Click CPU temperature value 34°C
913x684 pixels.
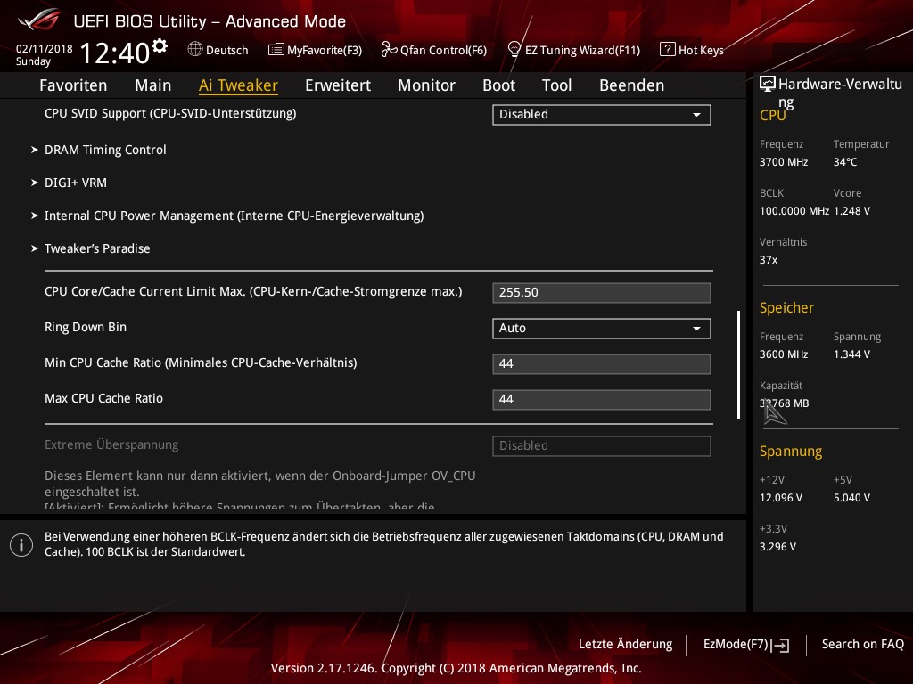pyautogui.click(x=845, y=162)
